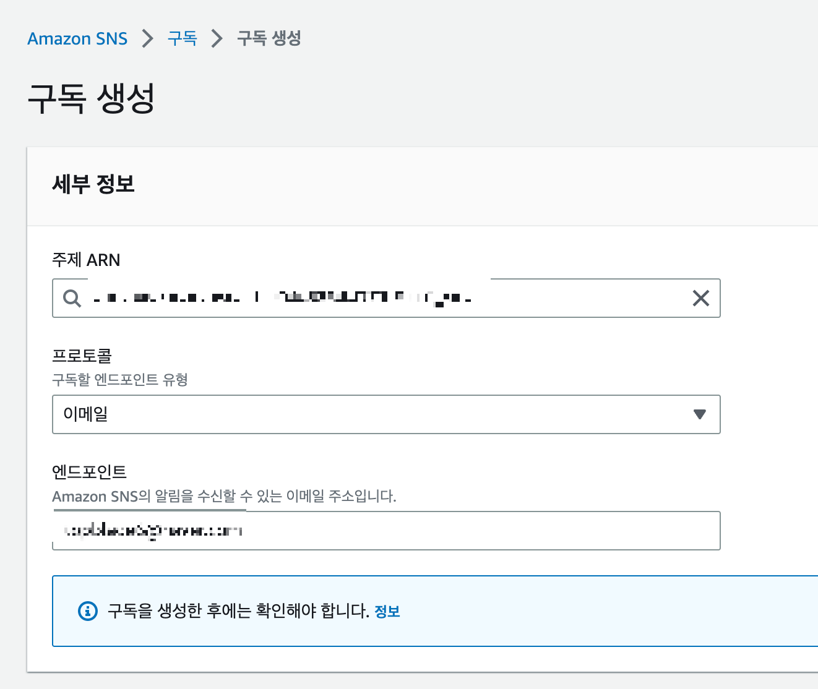818x689 pixels.
Task: Click the 프로토콜 field label
Action: 82,356
